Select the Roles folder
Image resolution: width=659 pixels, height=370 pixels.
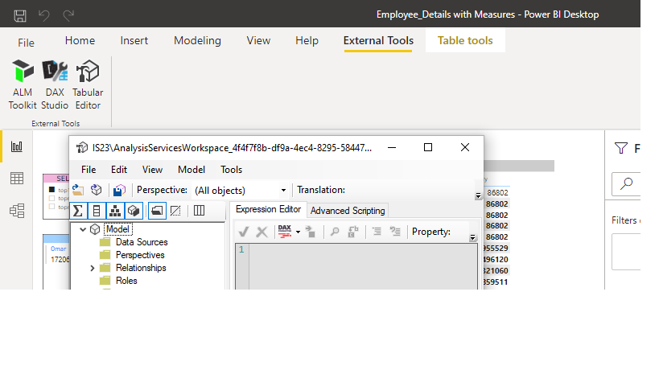point(126,281)
